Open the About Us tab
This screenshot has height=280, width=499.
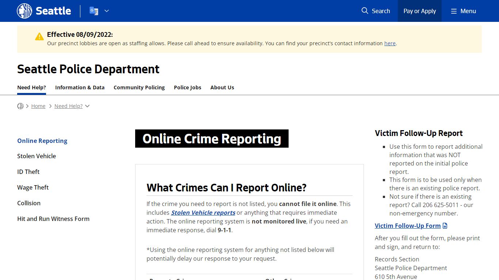click(x=222, y=87)
